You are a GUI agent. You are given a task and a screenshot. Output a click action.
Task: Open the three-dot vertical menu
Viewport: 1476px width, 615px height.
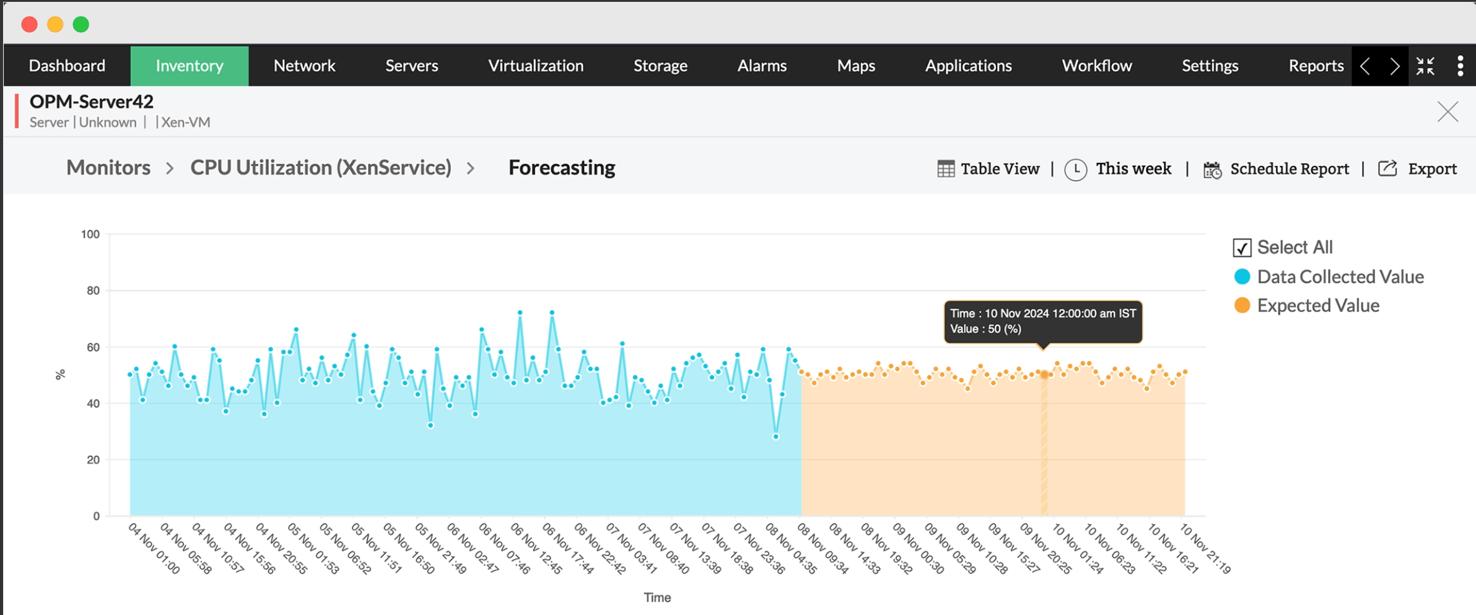[x=1460, y=66]
